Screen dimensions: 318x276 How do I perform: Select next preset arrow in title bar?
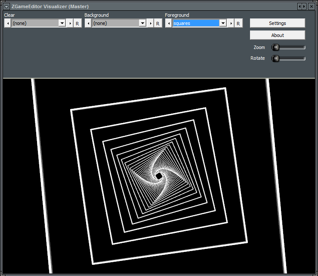pos(304,6)
